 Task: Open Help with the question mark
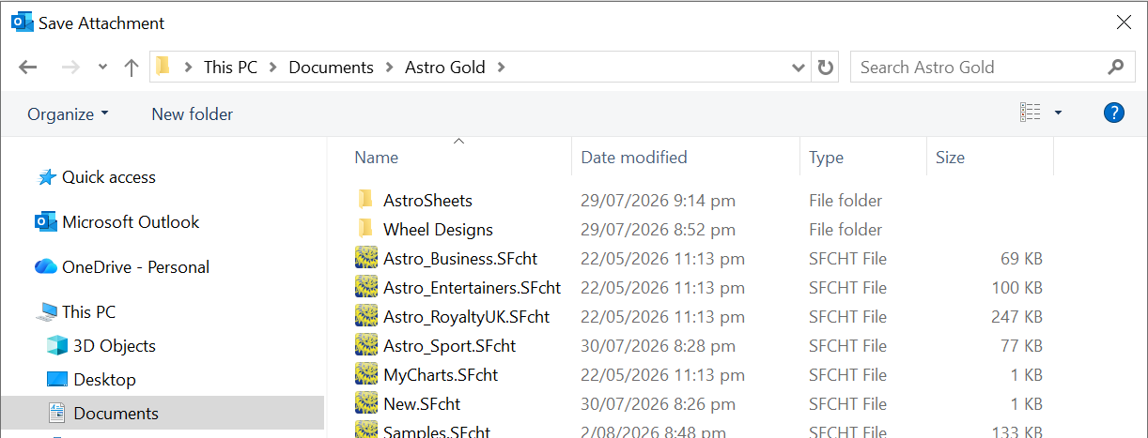tap(1113, 113)
